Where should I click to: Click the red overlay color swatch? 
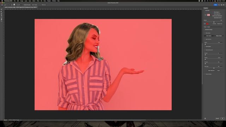[x=208, y=24]
